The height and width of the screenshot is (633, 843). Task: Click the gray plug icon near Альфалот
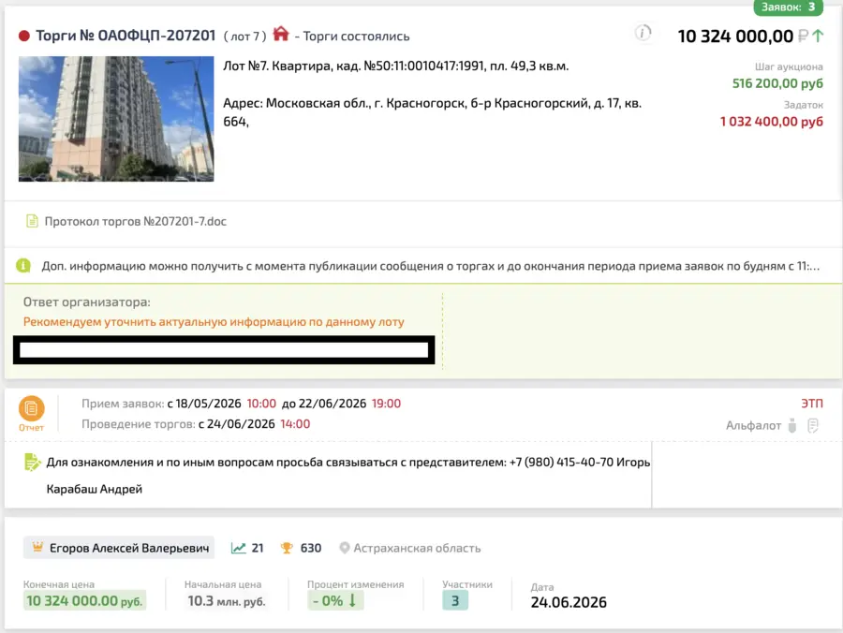pos(791,425)
